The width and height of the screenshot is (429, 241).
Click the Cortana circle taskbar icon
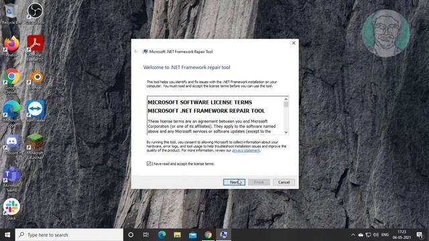(x=131, y=235)
